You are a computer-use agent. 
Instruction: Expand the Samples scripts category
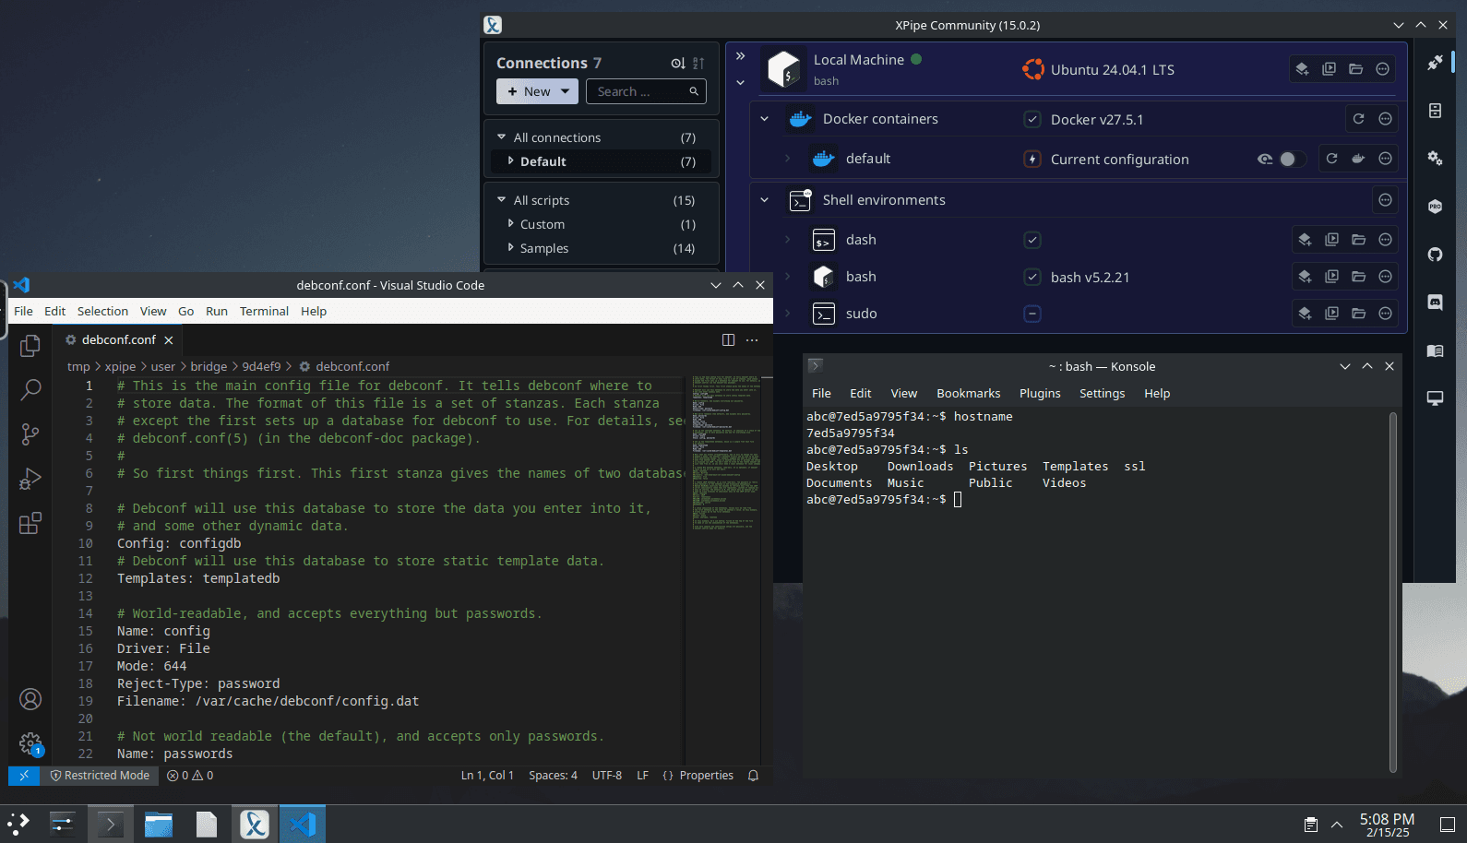coord(510,248)
